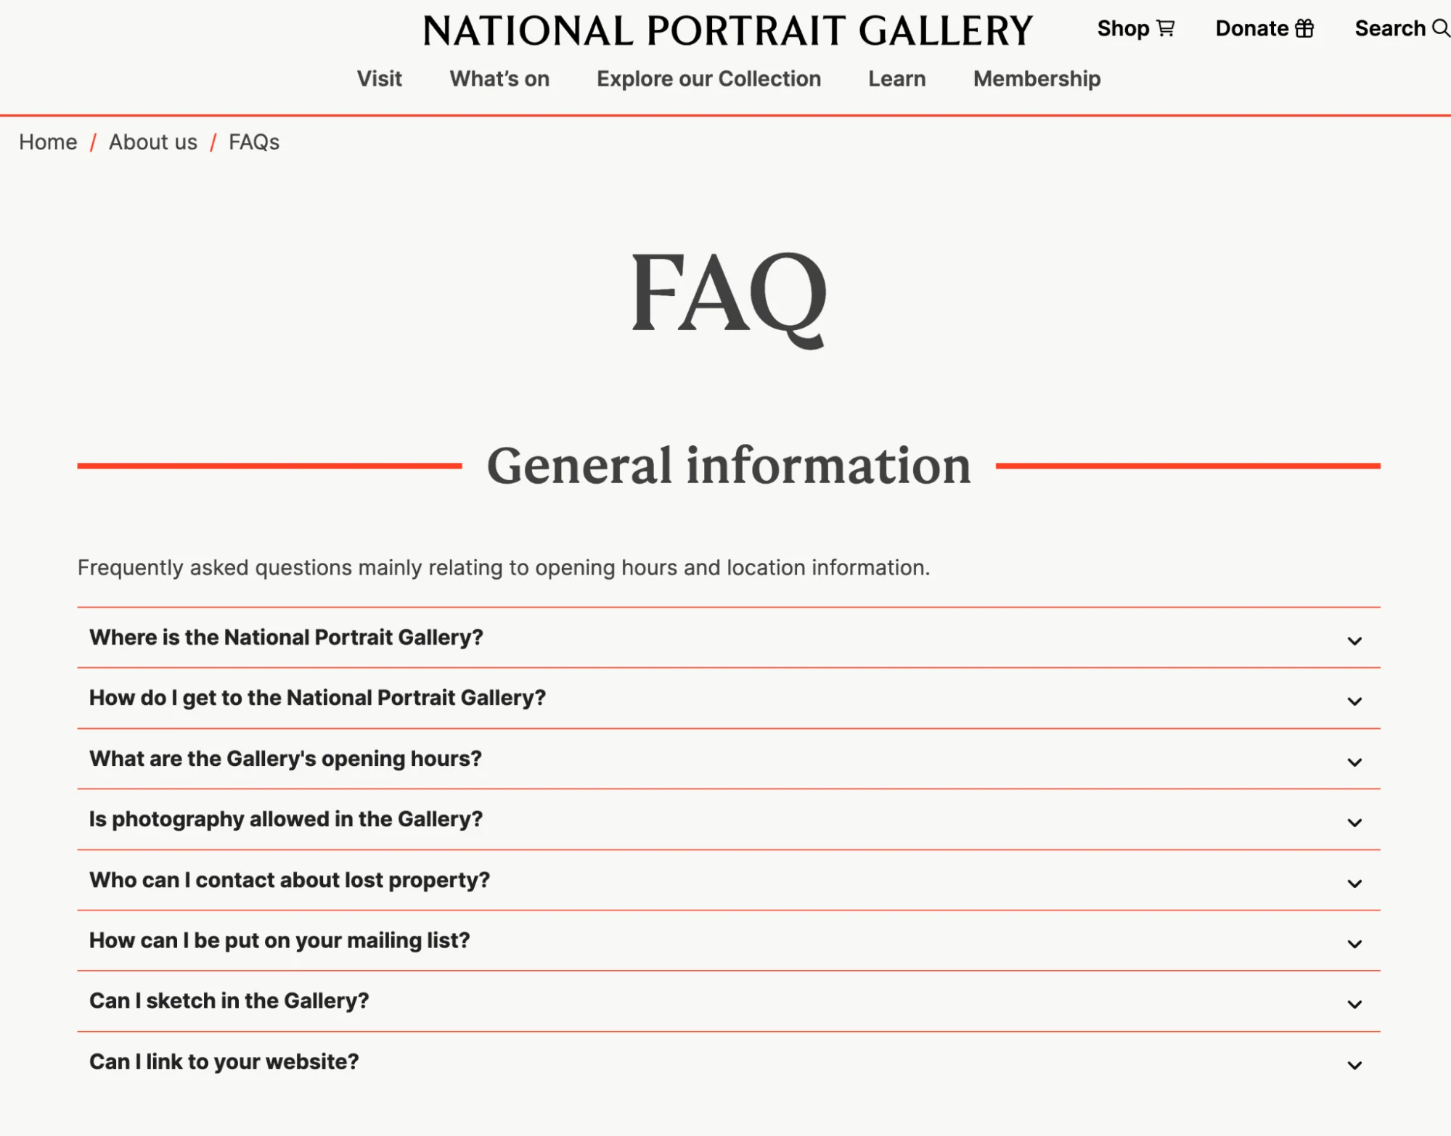Open About us breadcrumb link

pyautogui.click(x=153, y=142)
